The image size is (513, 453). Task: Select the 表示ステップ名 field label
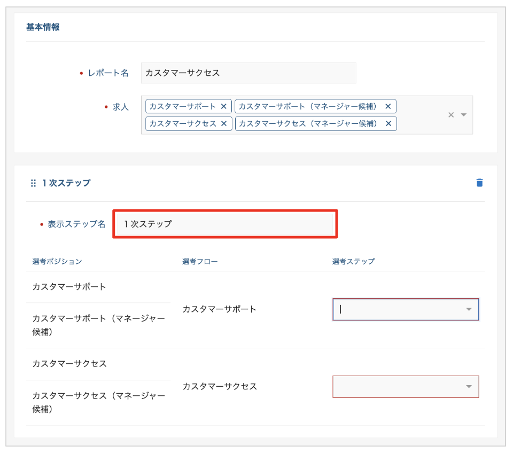coord(76,224)
